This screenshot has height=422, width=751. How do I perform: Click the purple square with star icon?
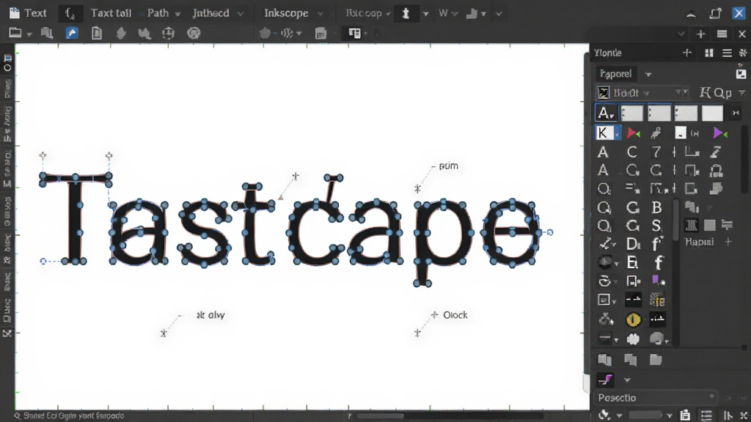coord(658,281)
